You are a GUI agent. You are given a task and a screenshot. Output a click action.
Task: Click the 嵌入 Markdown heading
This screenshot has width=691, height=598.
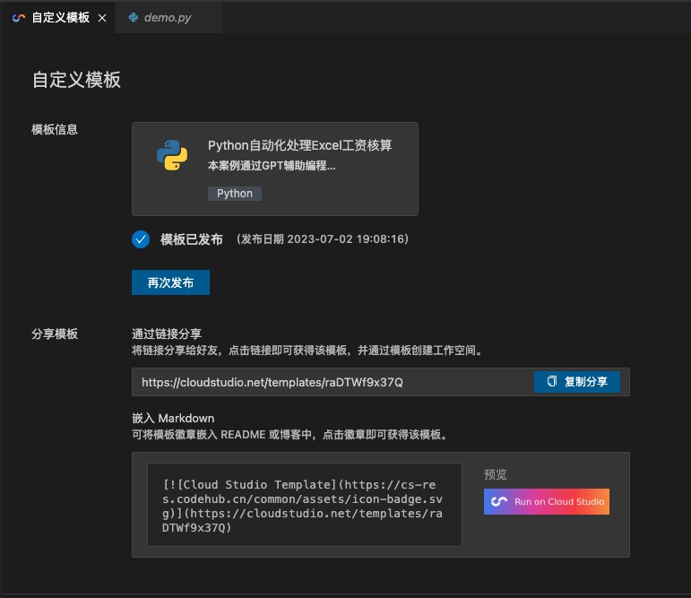(x=173, y=418)
